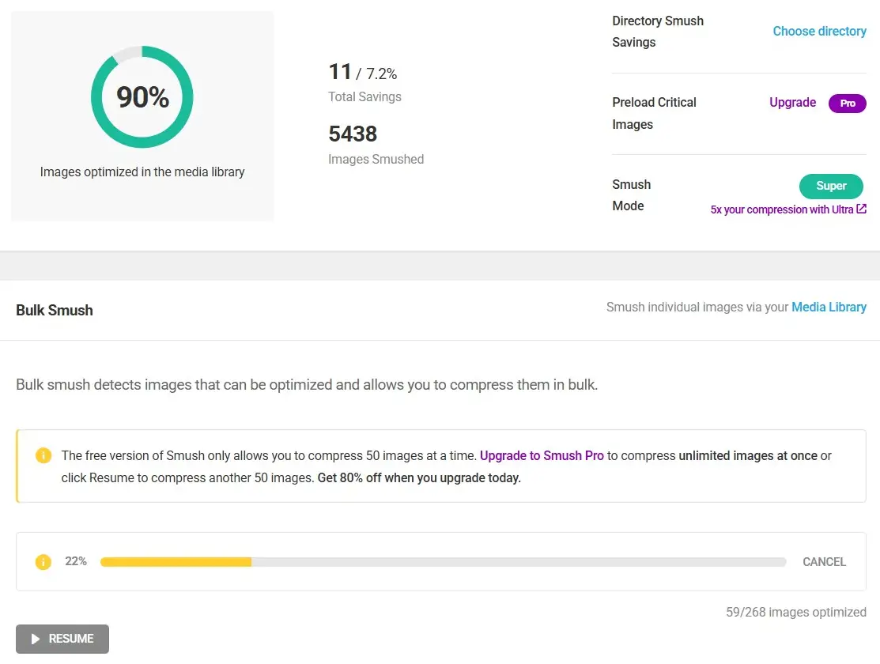The width and height of the screenshot is (880, 664).
Task: Click the 5438 Images Smushed statistic
Action: coord(353,134)
